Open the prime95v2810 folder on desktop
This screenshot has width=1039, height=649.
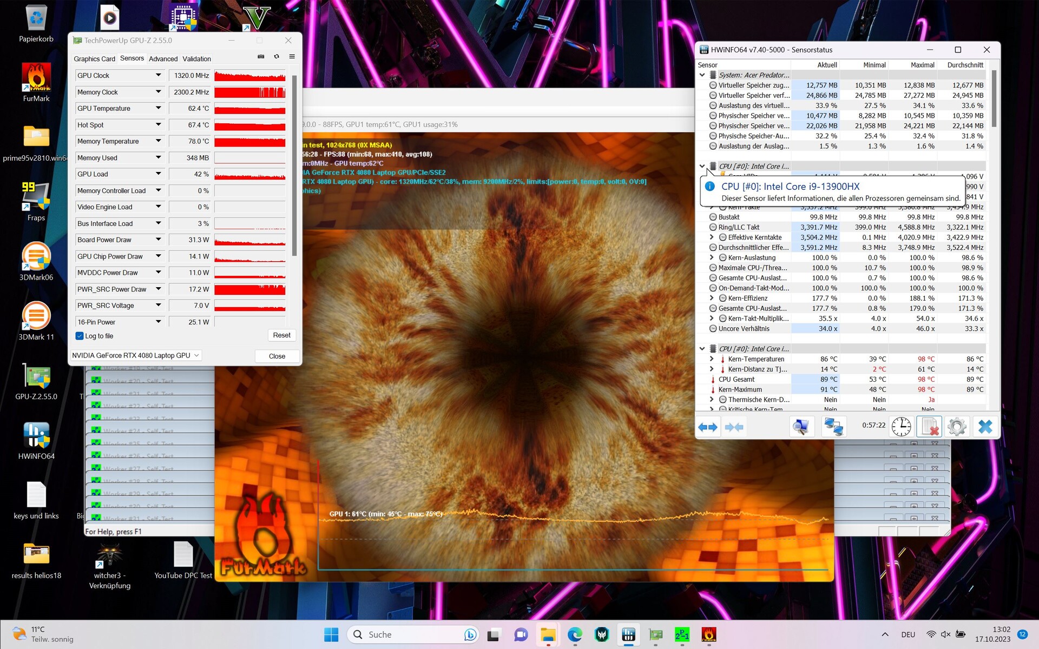[36, 142]
